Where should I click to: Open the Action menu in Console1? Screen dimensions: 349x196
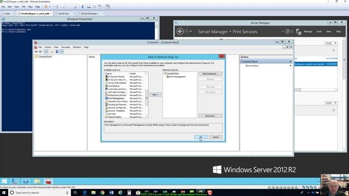tap(48, 47)
